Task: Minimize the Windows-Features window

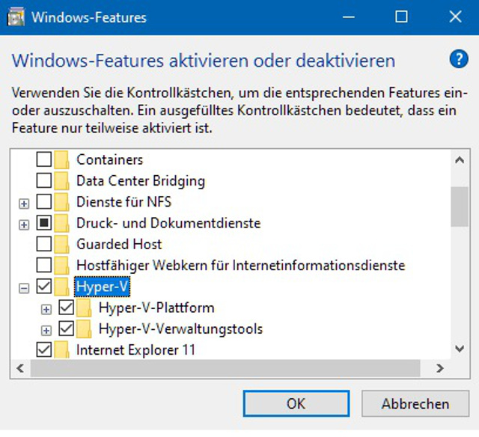Action: [x=349, y=17]
